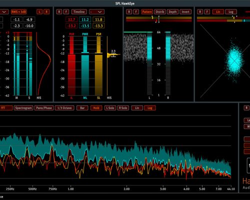250x200 pixels.
Task: Toggle Invert on bit meter
Action: click(185, 12)
